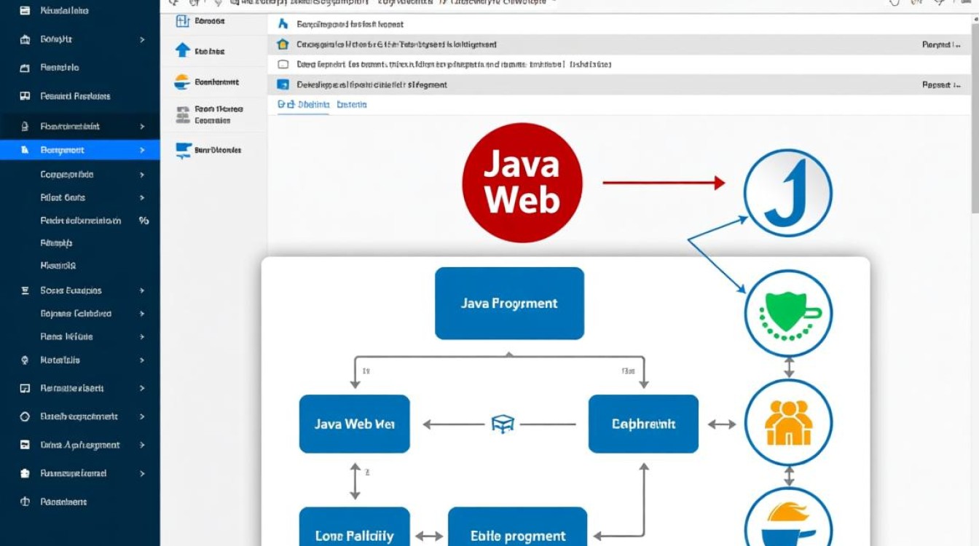Open the dropdown at the right of the address bar
979x546 pixels.
coord(549,2)
